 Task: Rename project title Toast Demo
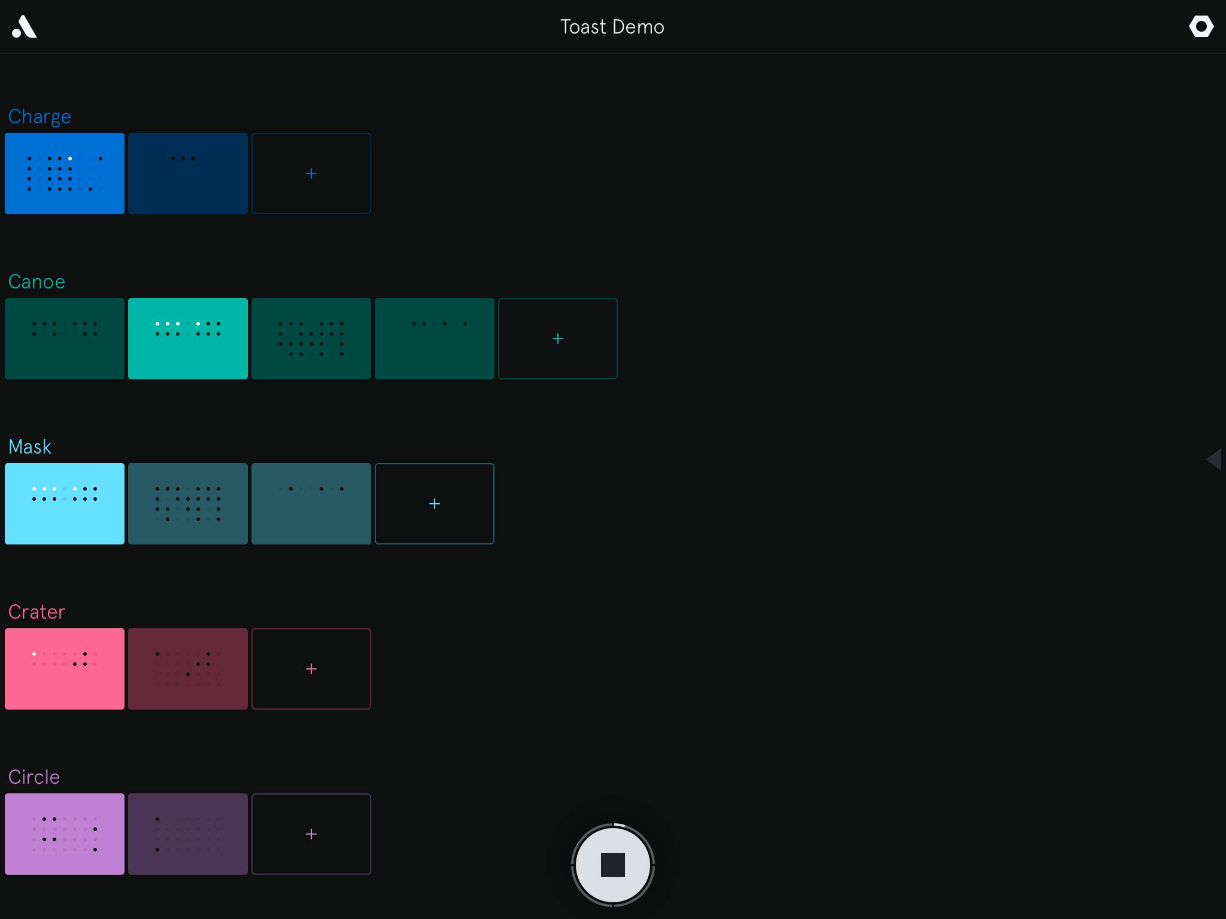coord(612,27)
